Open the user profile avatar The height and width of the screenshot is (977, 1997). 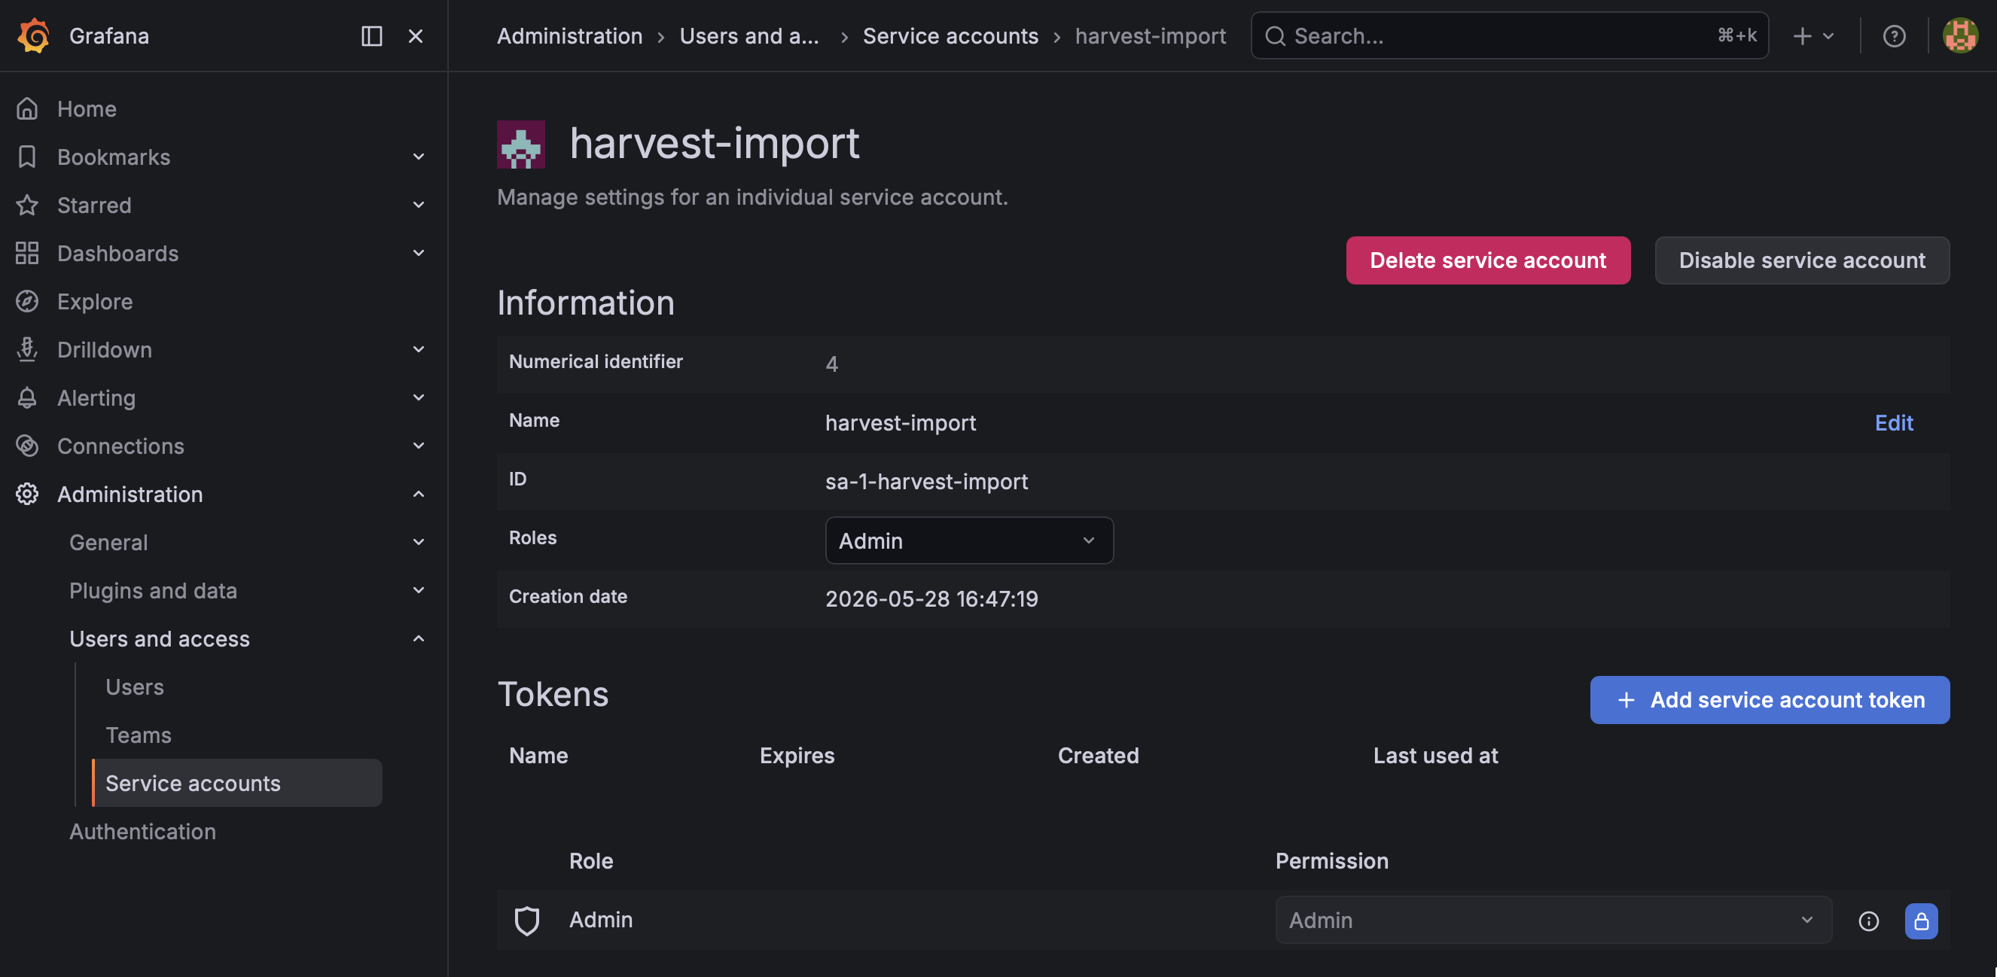[x=1960, y=35]
